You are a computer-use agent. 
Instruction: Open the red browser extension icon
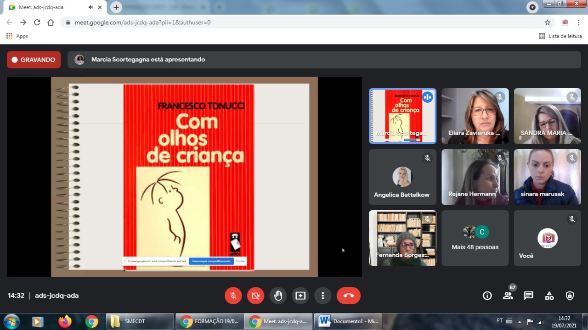coord(565,22)
